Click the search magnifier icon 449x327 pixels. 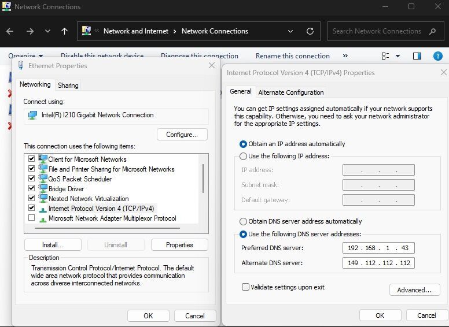click(x=432, y=31)
